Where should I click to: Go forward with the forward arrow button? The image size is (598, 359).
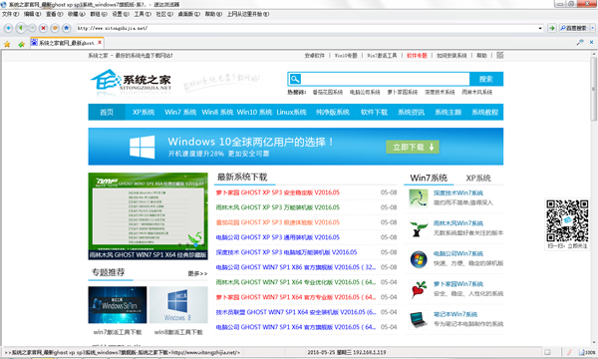tap(32, 28)
